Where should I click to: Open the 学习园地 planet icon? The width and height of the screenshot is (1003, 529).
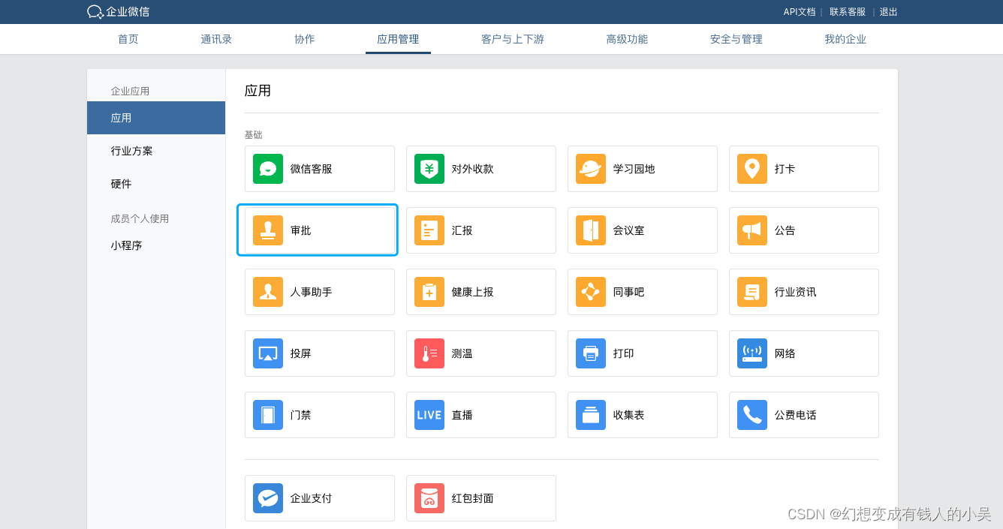[x=591, y=169]
